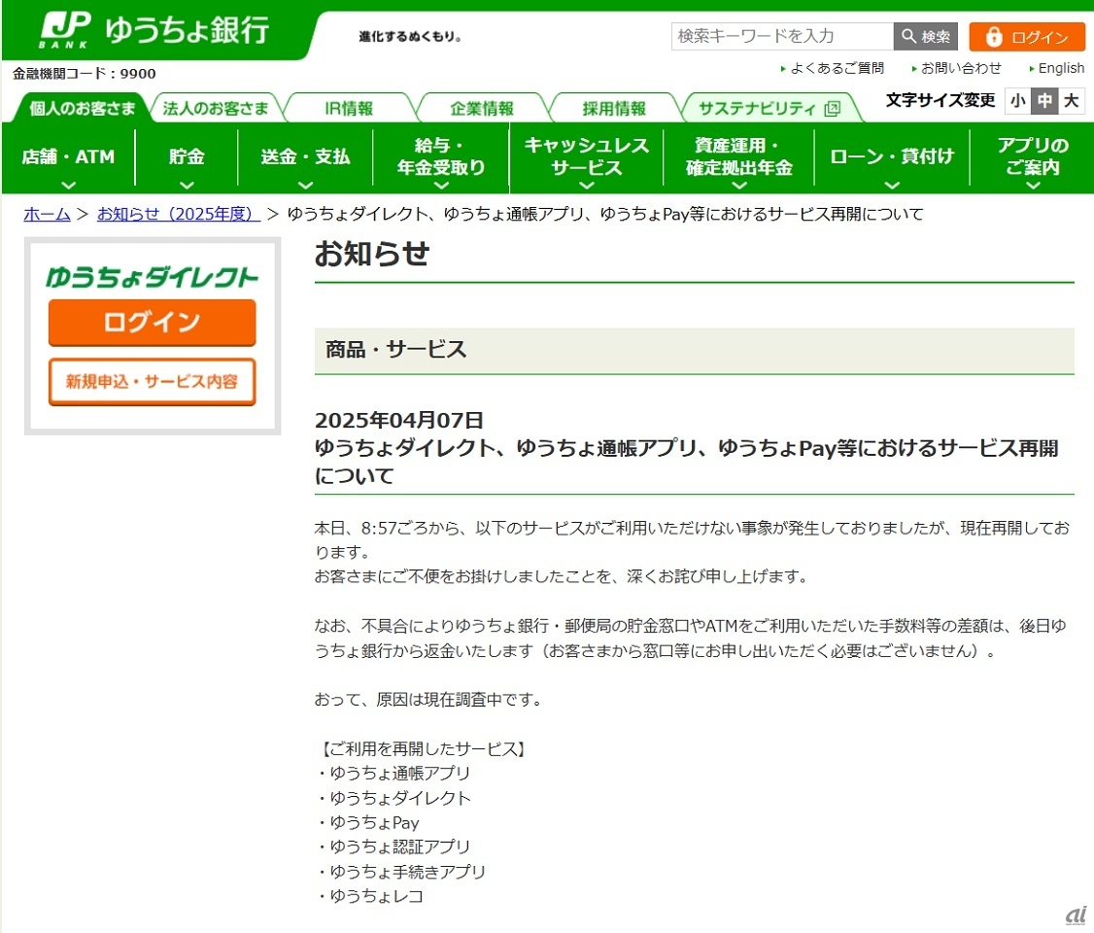The image size is (1094, 933).
Task: Click the 文字サイズ変更 label
Action: 940,100
